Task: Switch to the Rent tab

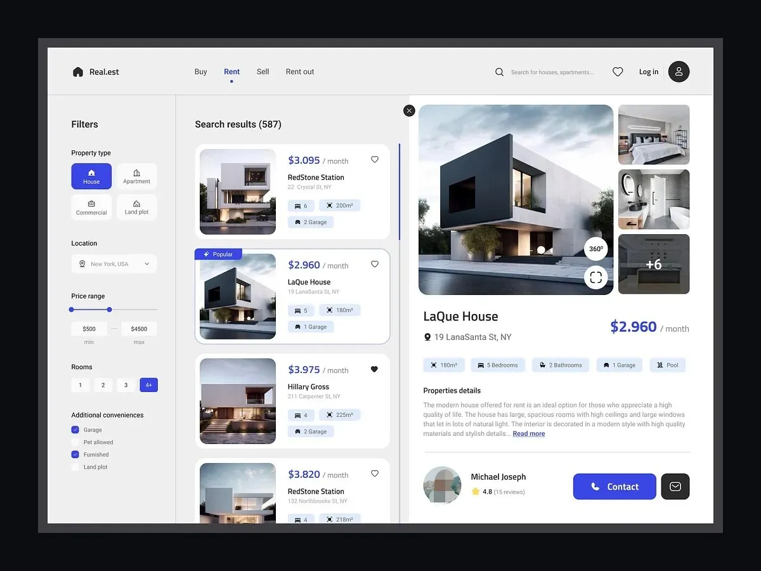Action: pyautogui.click(x=231, y=72)
